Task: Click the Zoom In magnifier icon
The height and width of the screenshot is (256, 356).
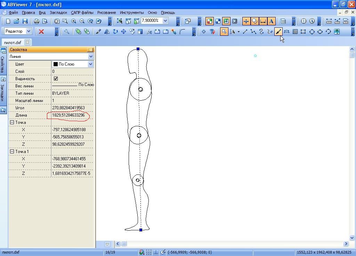Action: click(74, 21)
